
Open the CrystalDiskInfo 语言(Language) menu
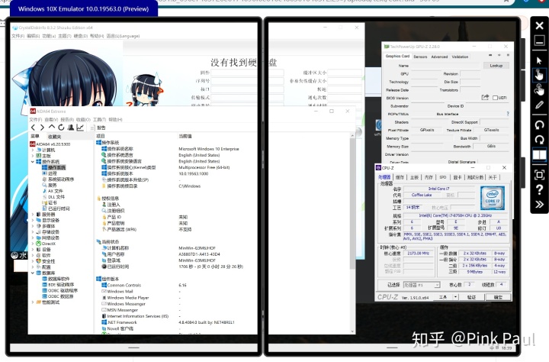tap(123, 36)
